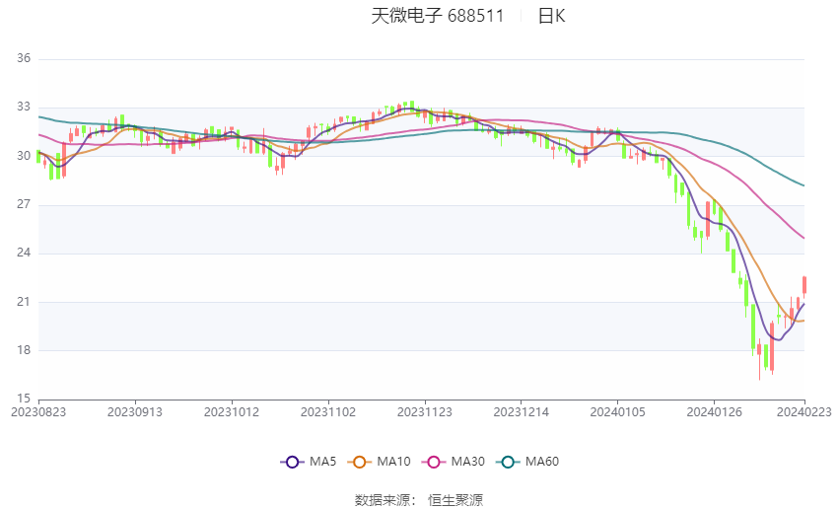The width and height of the screenshot is (838, 510).
Task: Click the x-axis date 20231102
Action: (328, 412)
